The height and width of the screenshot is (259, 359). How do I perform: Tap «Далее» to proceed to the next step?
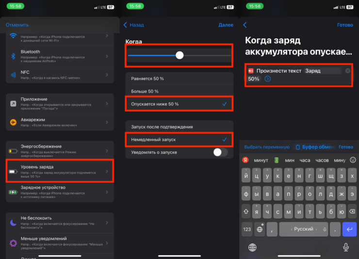(226, 25)
